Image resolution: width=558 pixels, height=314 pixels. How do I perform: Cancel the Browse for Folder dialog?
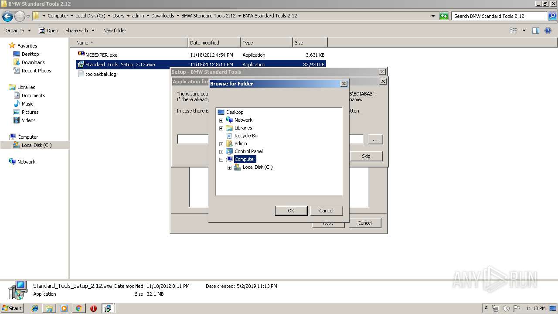coord(326,211)
